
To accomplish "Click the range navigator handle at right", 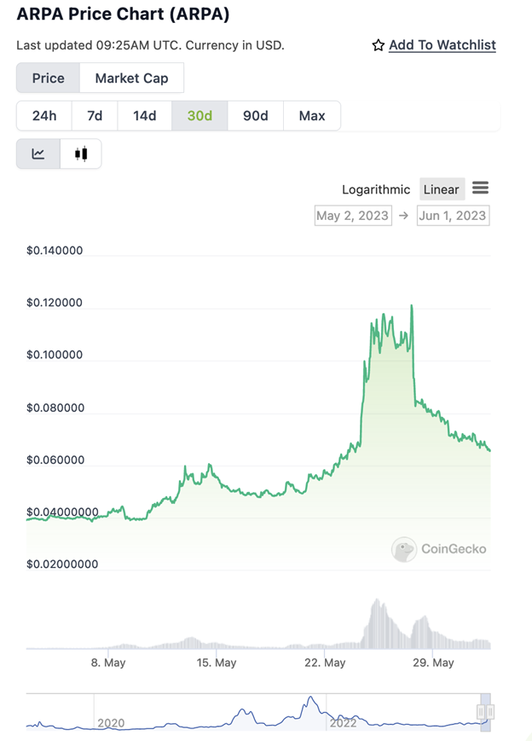I will click(x=486, y=712).
